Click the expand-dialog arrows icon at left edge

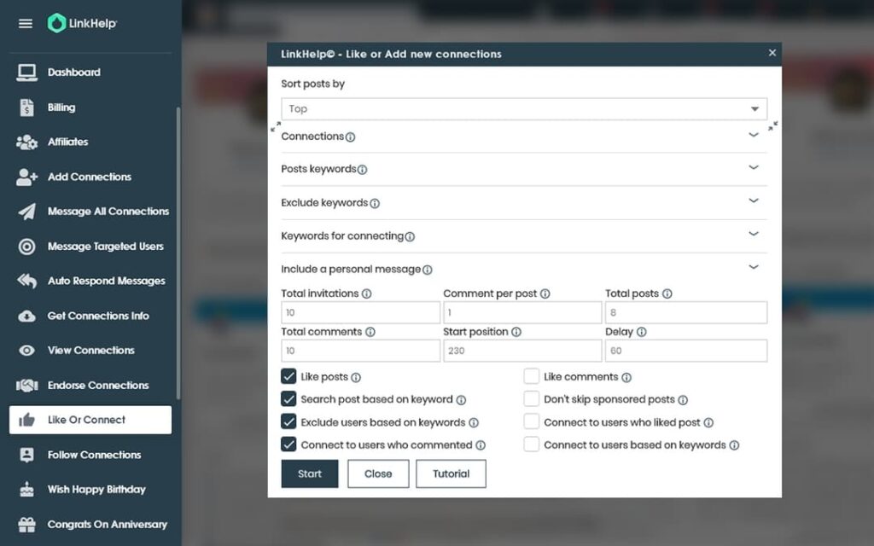pyautogui.click(x=276, y=127)
